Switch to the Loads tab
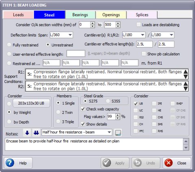This screenshot has width=195, height=172. (x=18, y=15)
